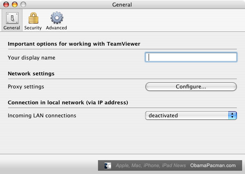Image resolution: width=245 pixels, height=174 pixels.
Task: Minimize the window with the yellow button
Action: [x=15, y=4]
